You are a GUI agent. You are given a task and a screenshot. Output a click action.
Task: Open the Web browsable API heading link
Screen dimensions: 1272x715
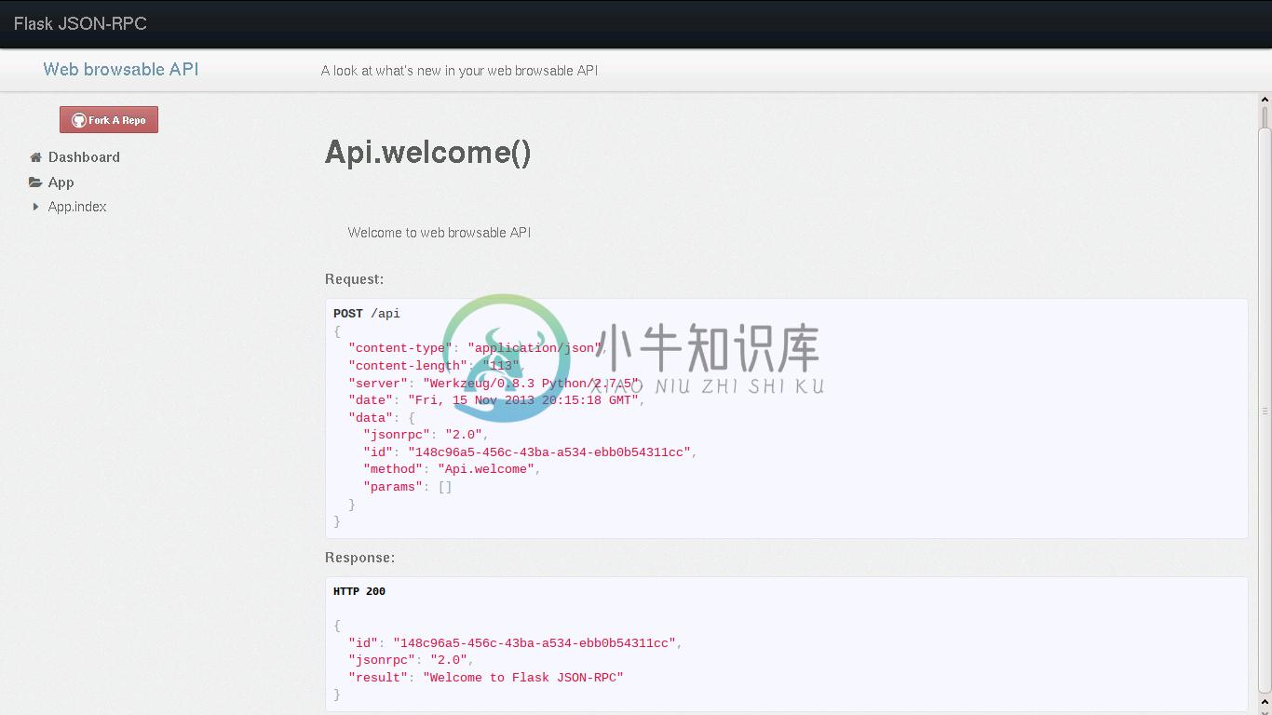click(x=121, y=69)
